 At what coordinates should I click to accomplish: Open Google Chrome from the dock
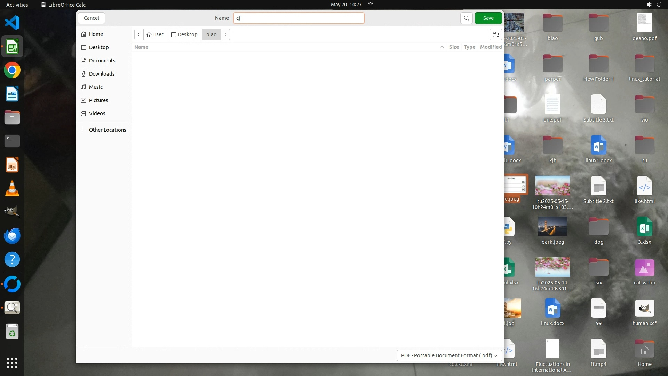(12, 70)
